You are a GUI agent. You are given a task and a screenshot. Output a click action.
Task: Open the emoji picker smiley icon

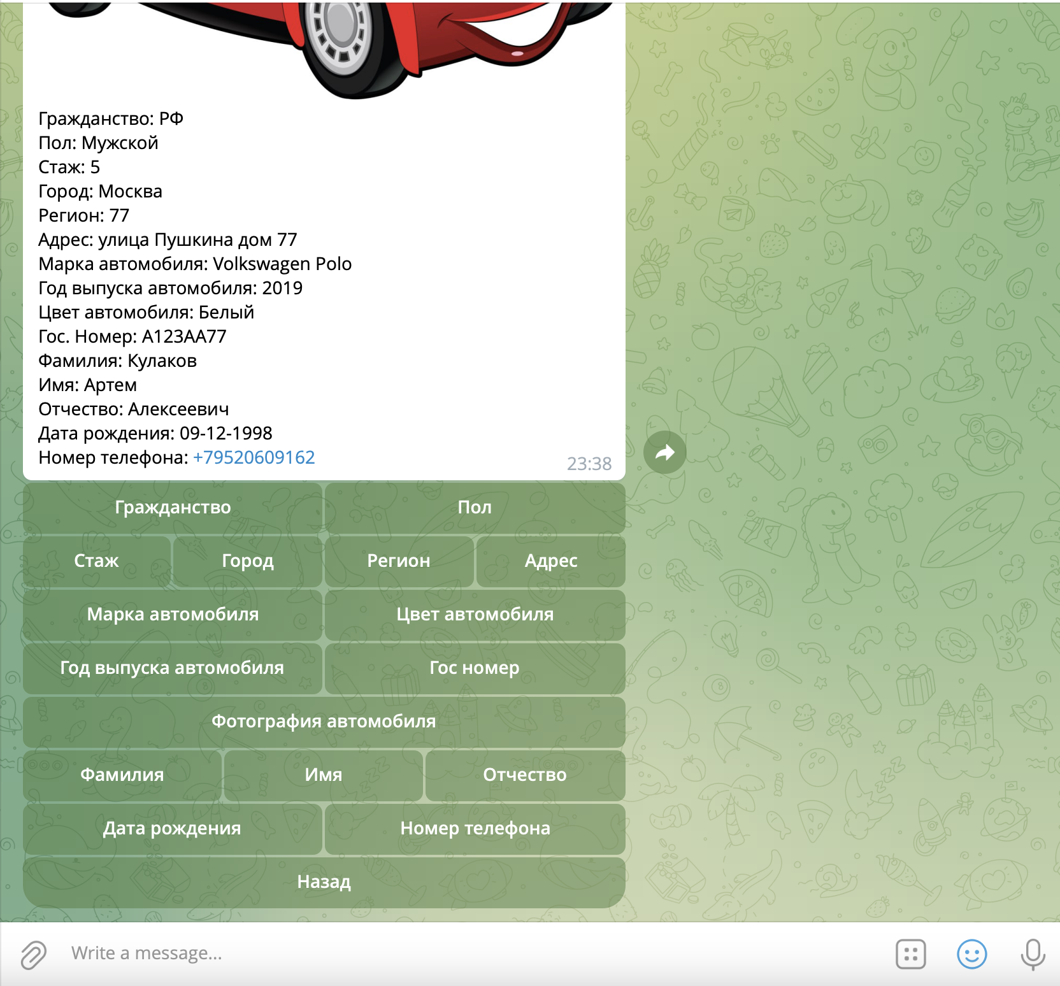971,954
